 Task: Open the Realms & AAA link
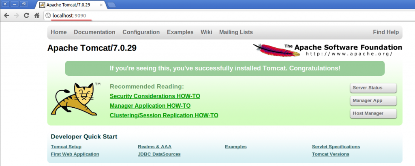(154, 147)
